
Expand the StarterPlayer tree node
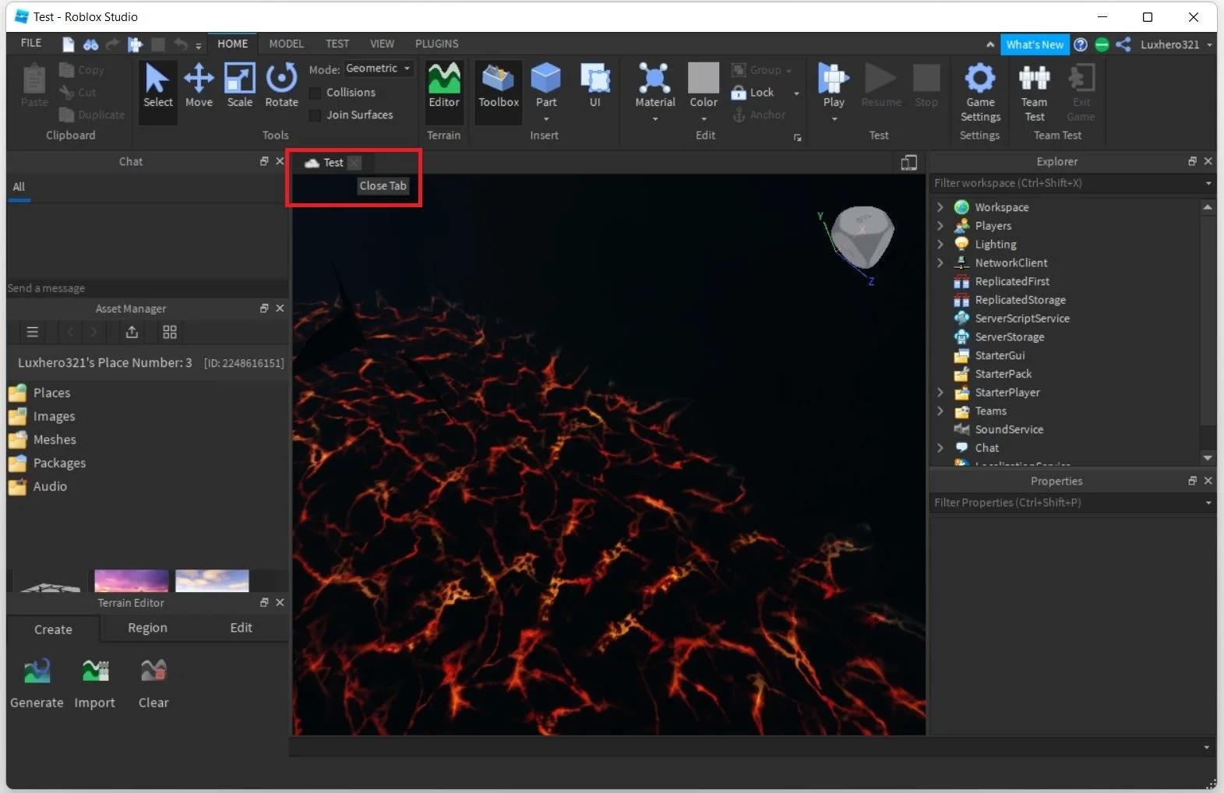(x=940, y=393)
